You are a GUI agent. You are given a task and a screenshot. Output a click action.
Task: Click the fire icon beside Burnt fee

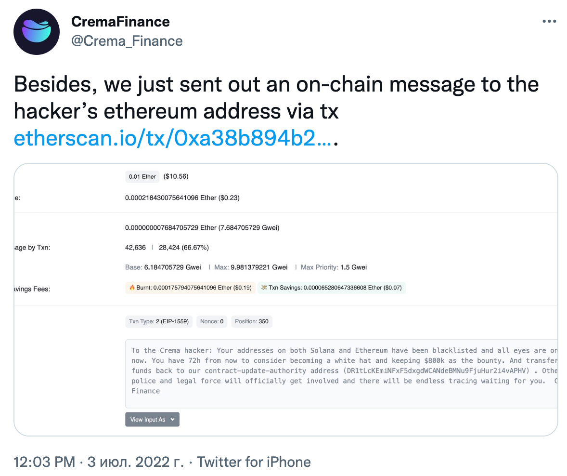pyautogui.click(x=132, y=288)
